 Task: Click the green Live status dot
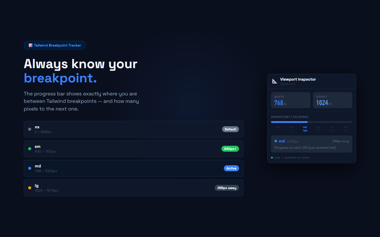click(x=272, y=158)
